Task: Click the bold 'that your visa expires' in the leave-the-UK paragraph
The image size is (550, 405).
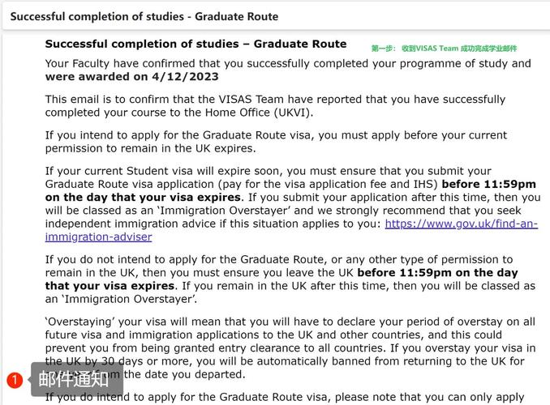Action: (110, 286)
